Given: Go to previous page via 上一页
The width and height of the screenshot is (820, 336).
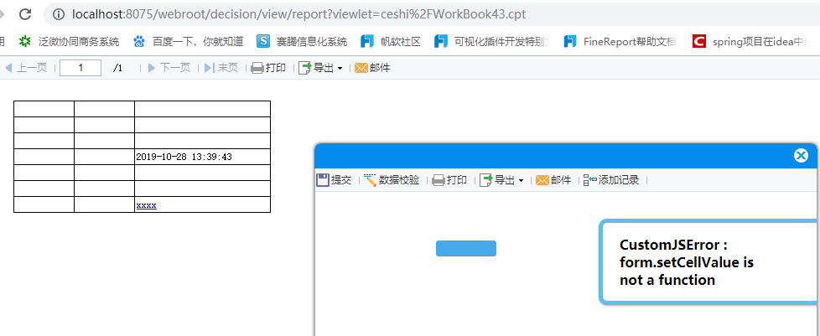Looking at the screenshot, I should (x=26, y=68).
